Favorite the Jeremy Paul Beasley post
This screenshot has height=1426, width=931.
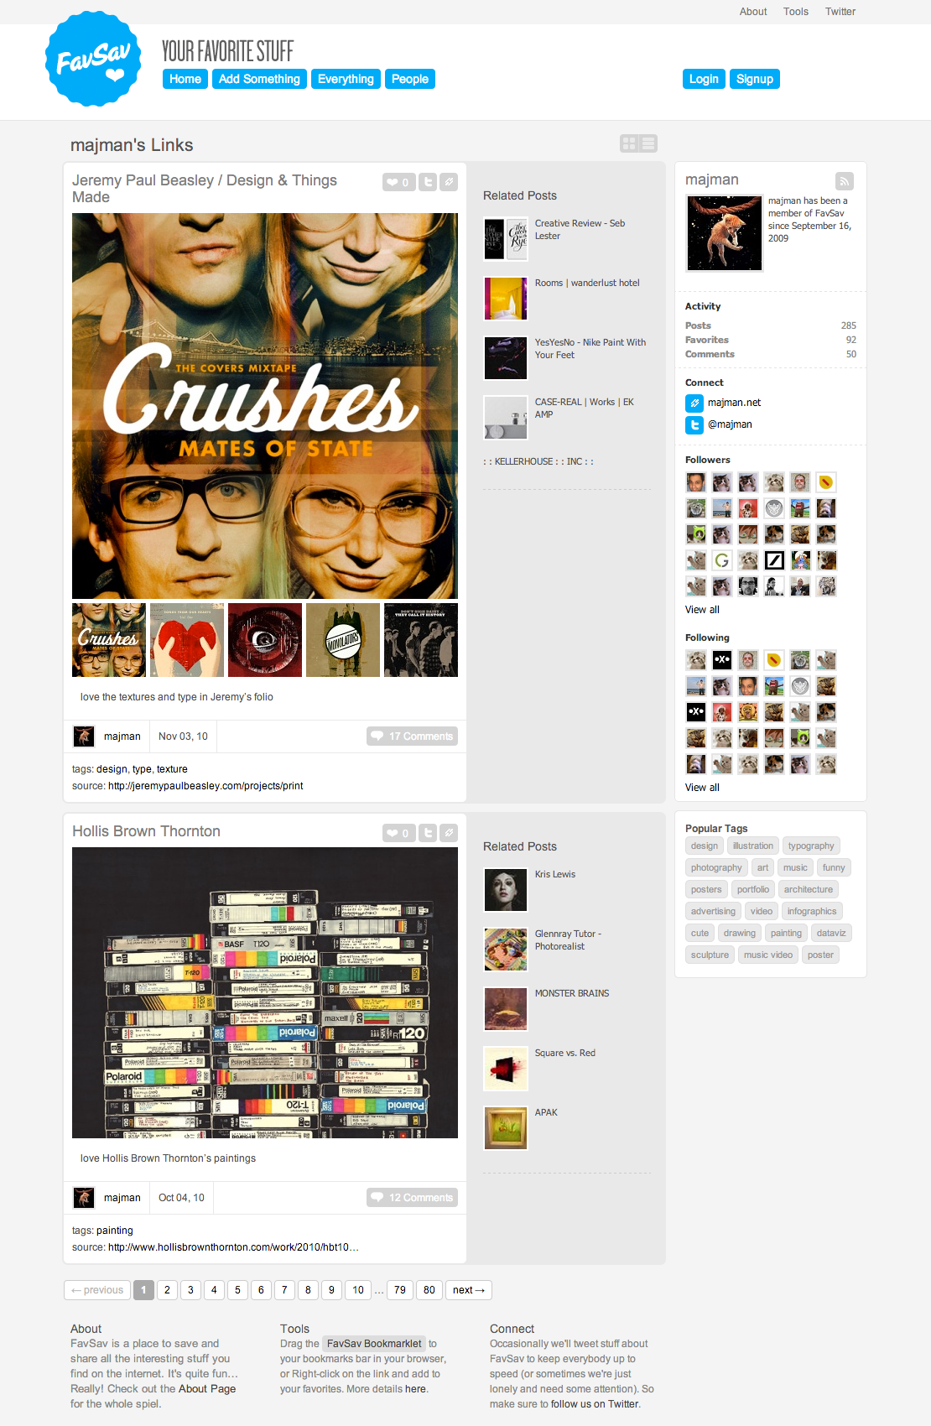(399, 182)
